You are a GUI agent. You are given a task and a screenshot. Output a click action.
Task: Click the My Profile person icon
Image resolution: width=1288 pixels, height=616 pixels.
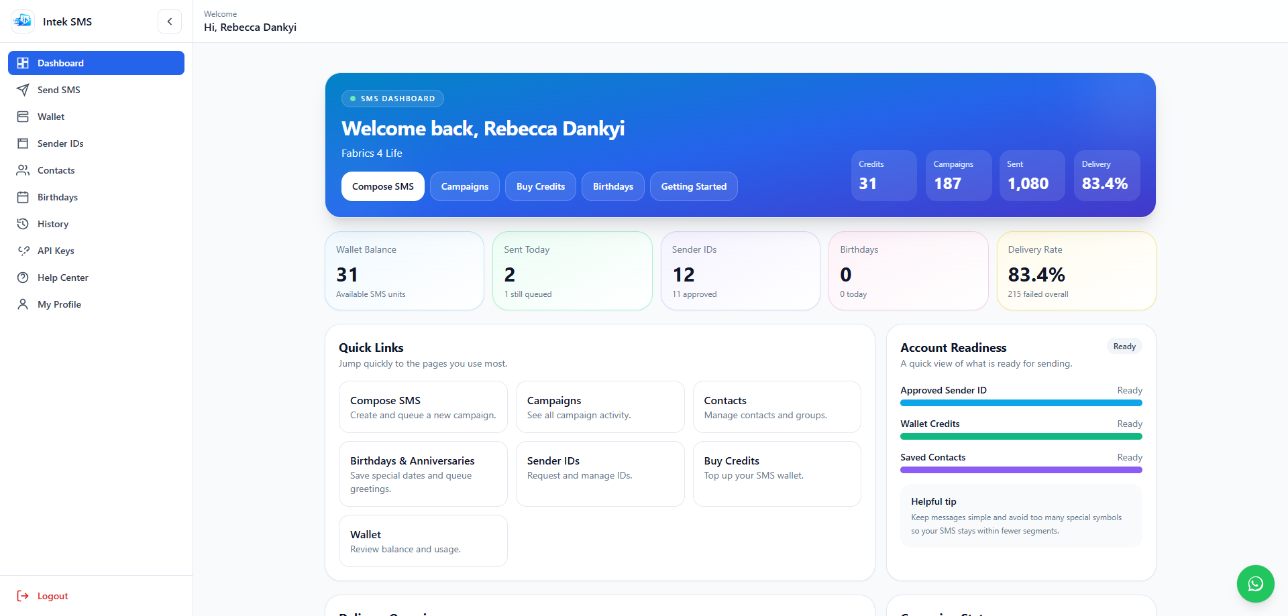(x=23, y=304)
